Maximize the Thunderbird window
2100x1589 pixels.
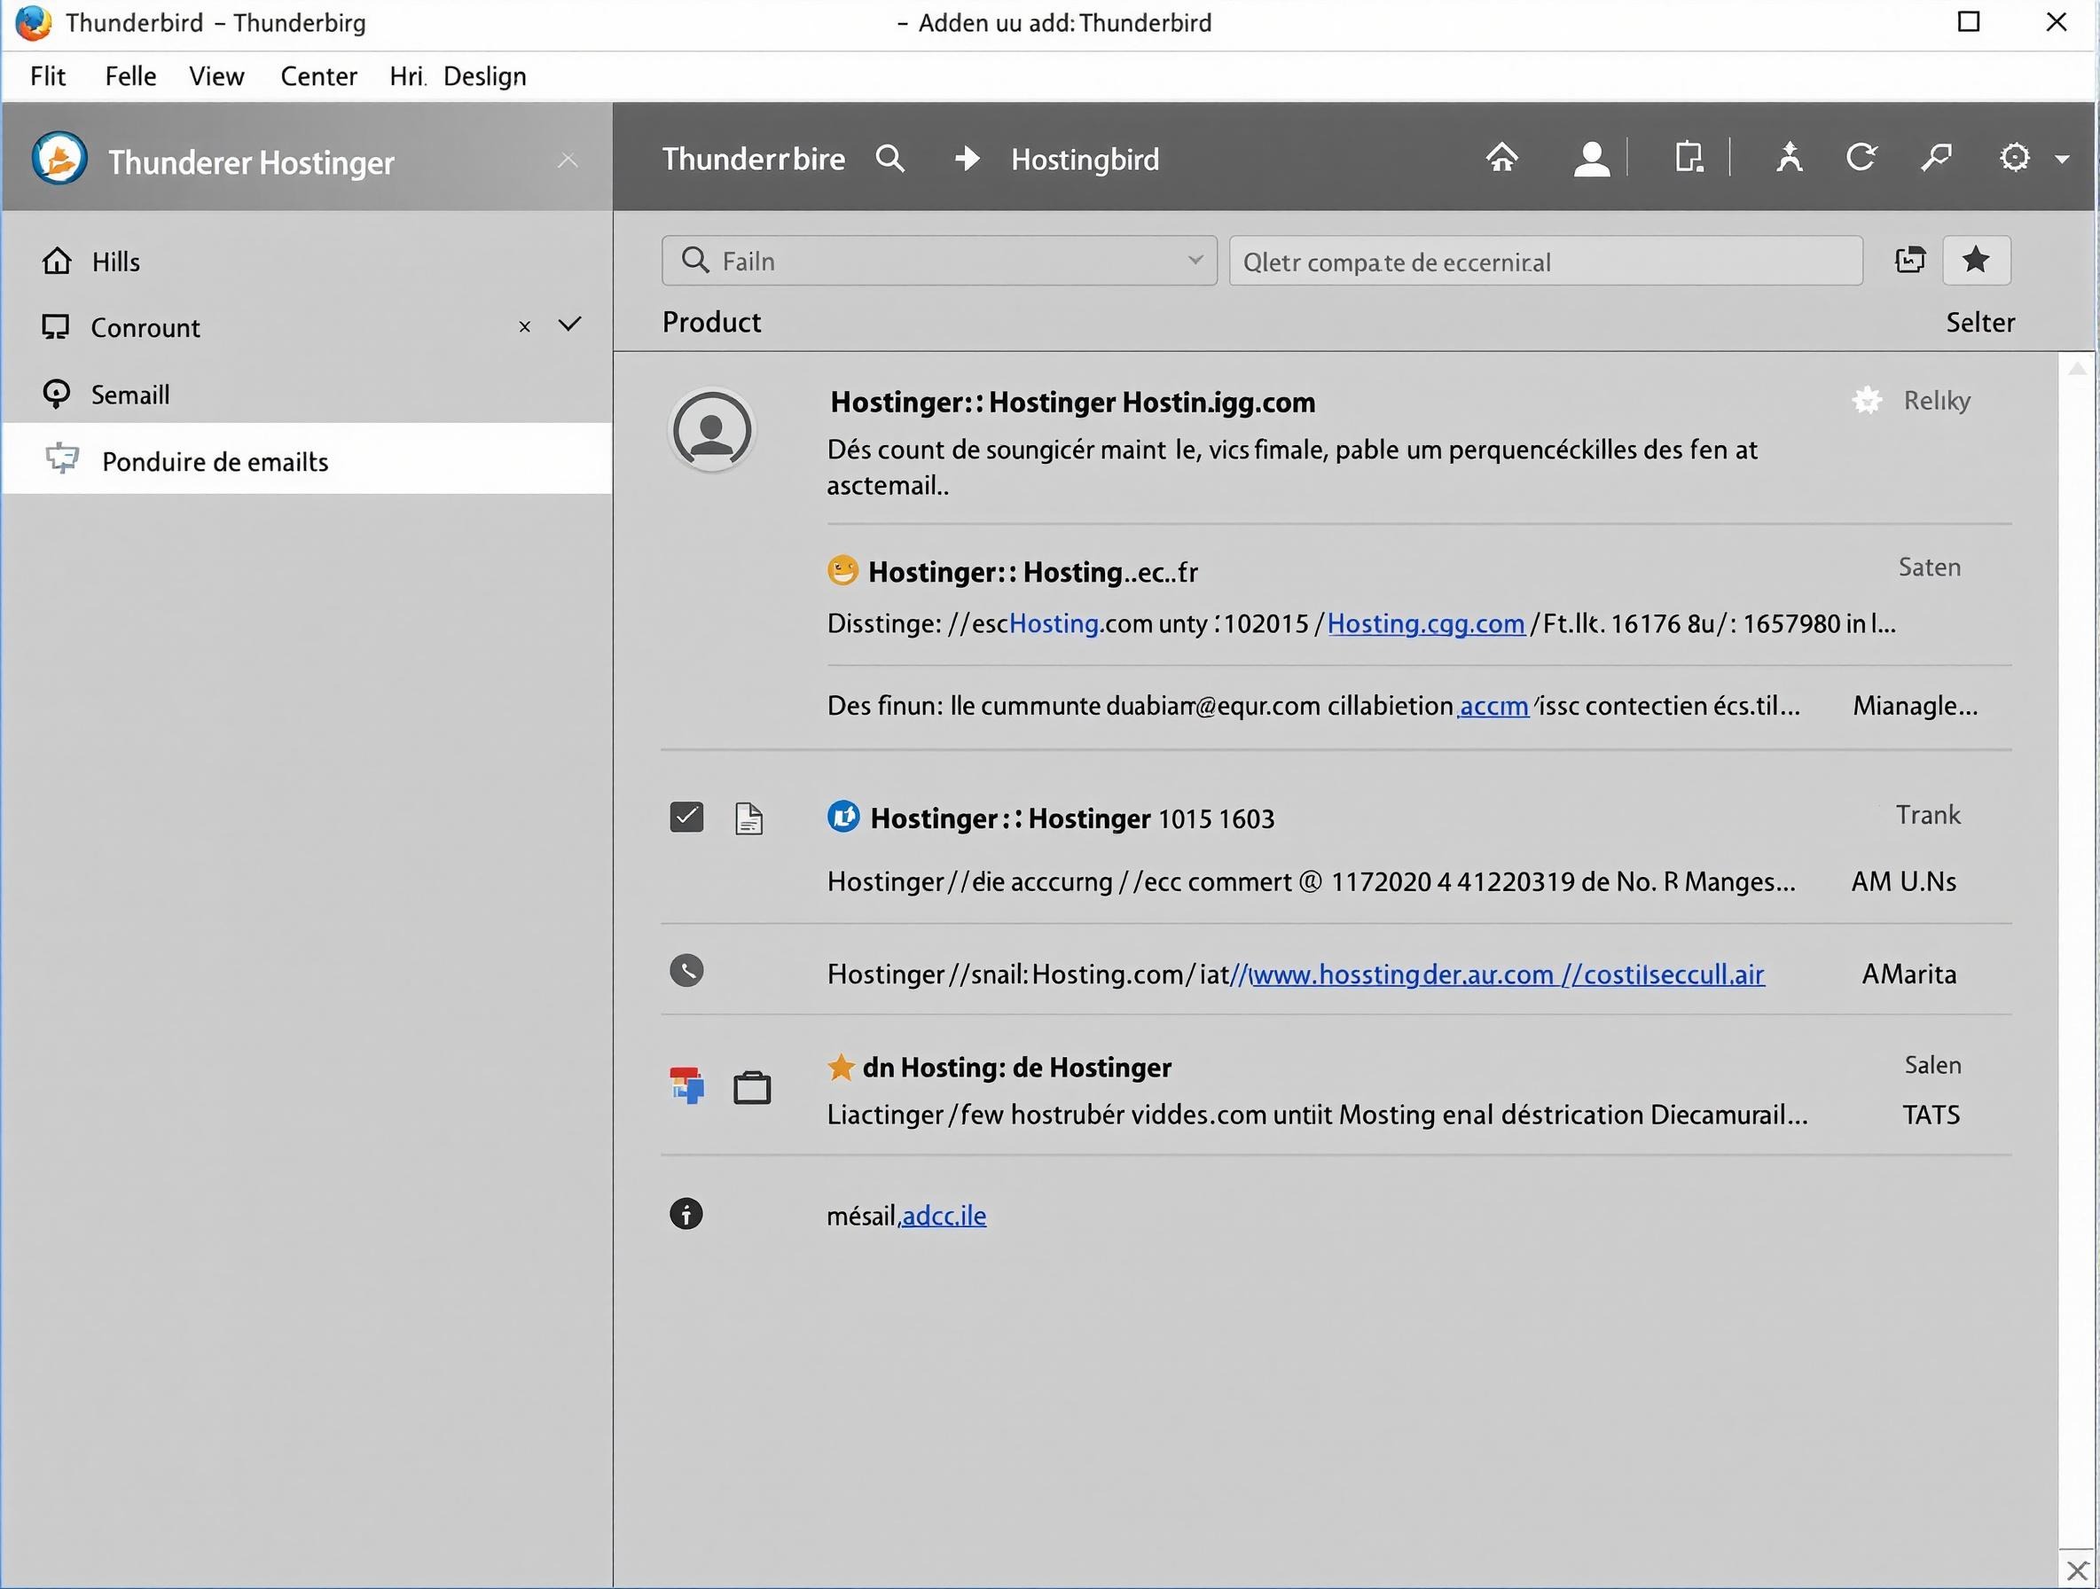pos(1969,21)
